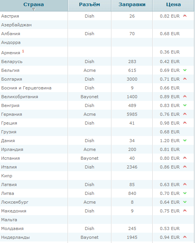Screen dimensions: 195x243
Task: Click the red up arrow in the Греция row
Action: tap(185, 123)
